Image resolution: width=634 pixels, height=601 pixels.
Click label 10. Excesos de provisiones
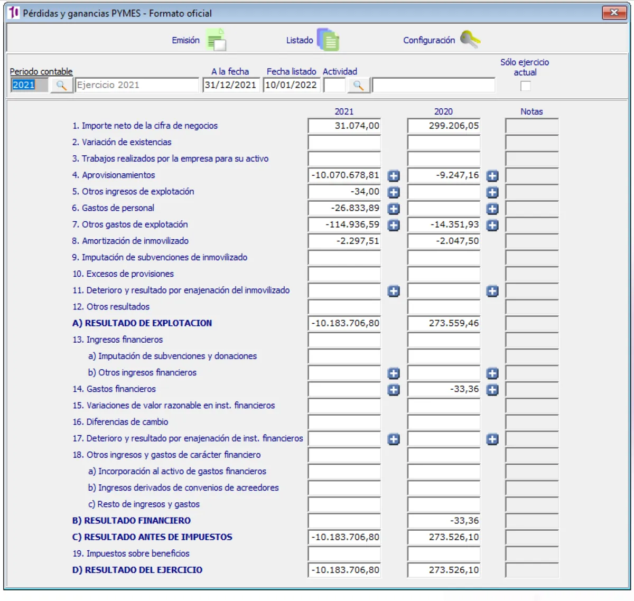pos(123,274)
